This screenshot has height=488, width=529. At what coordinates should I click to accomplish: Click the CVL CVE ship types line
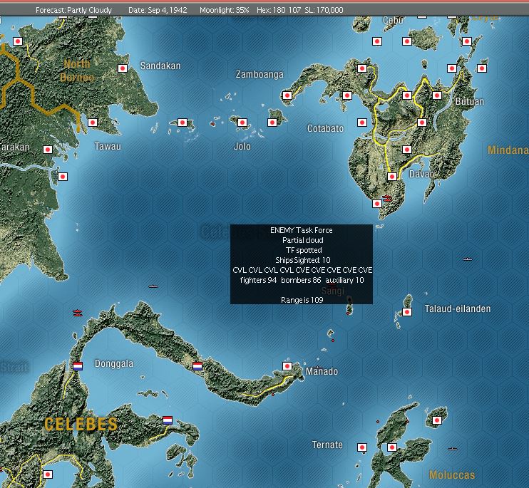click(302, 270)
